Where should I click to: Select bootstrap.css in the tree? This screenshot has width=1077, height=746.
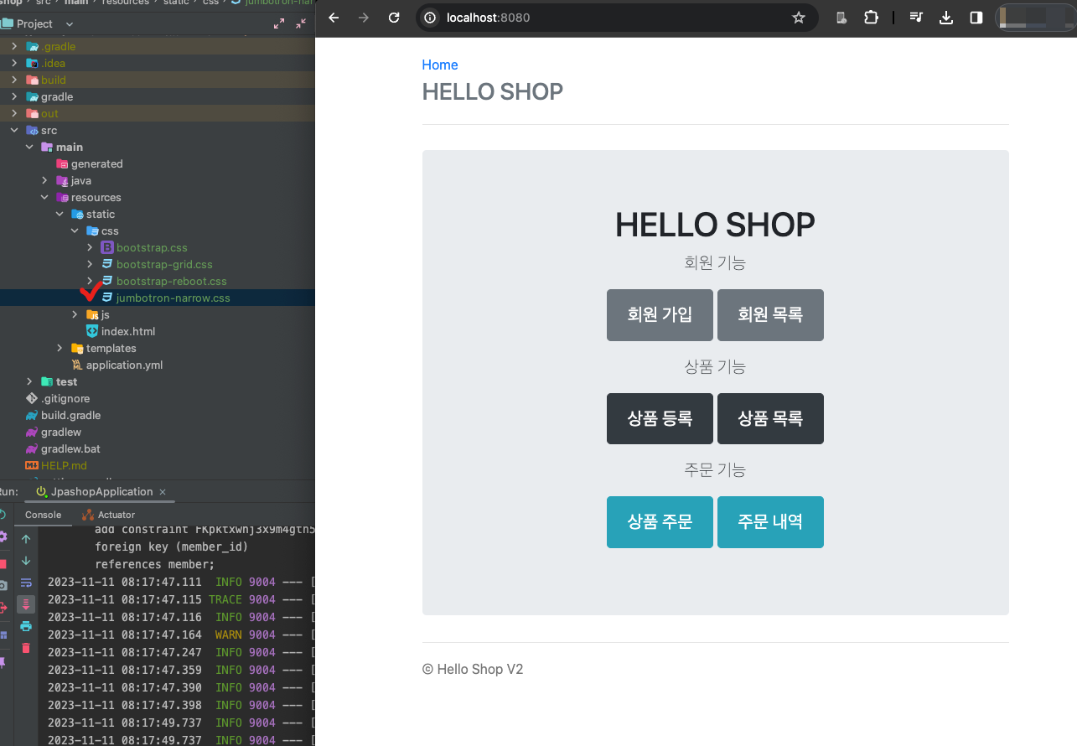(x=152, y=247)
